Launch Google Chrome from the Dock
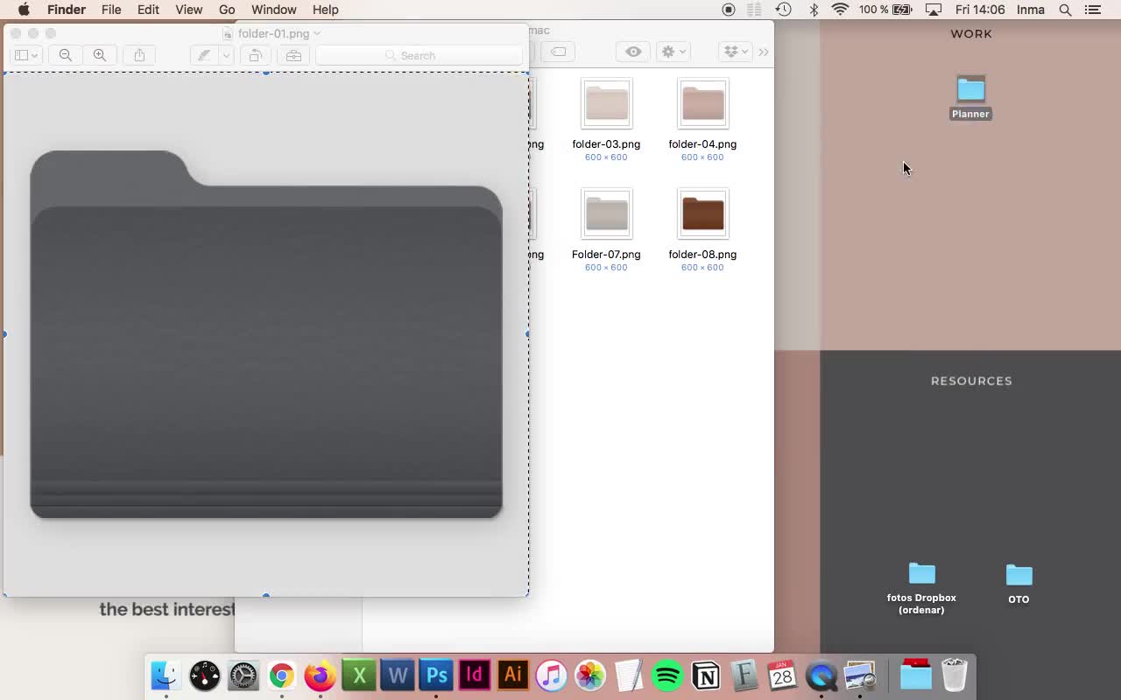The width and height of the screenshot is (1121, 700). point(281,675)
